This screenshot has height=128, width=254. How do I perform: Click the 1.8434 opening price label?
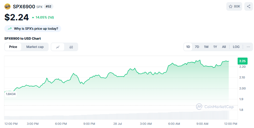(11, 94)
